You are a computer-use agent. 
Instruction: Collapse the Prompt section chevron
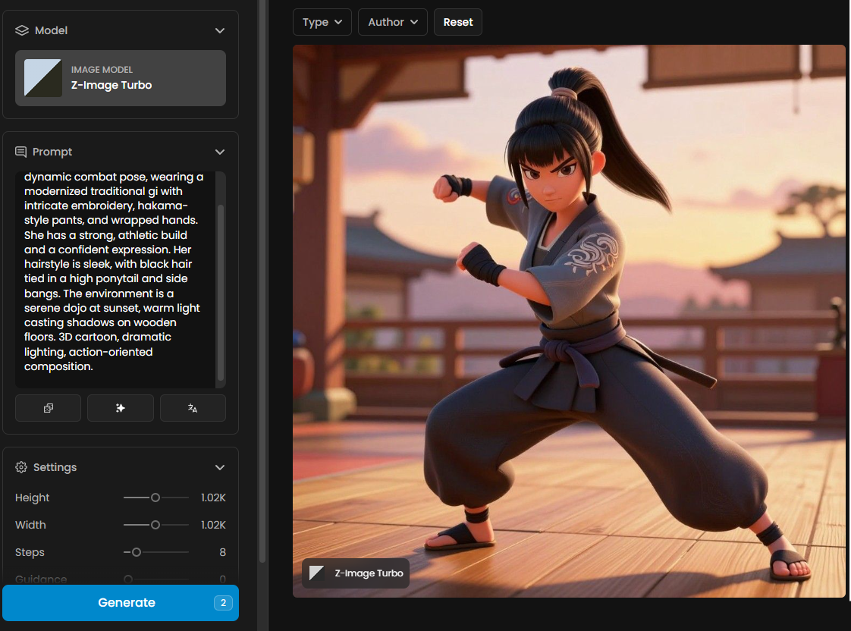220,152
